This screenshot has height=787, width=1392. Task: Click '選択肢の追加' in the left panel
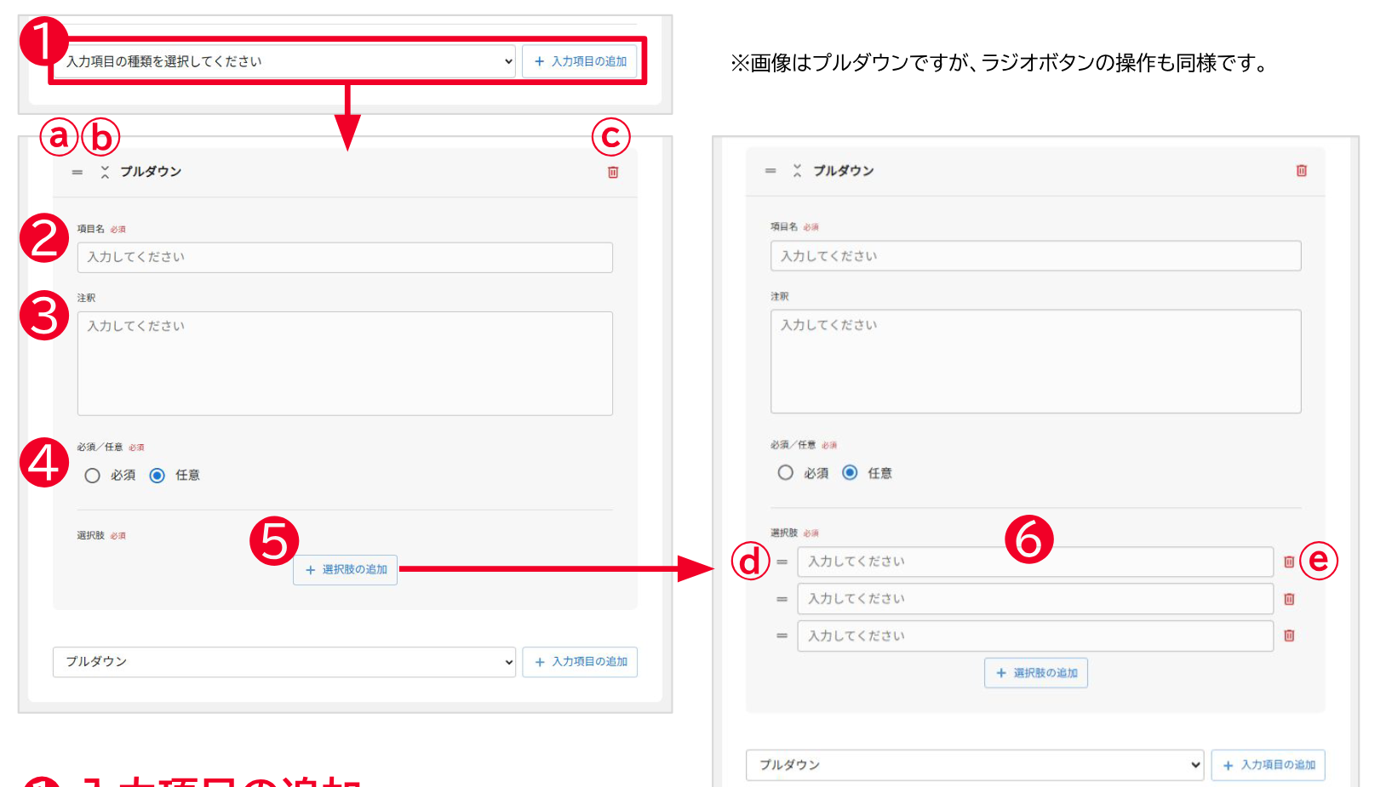click(346, 570)
